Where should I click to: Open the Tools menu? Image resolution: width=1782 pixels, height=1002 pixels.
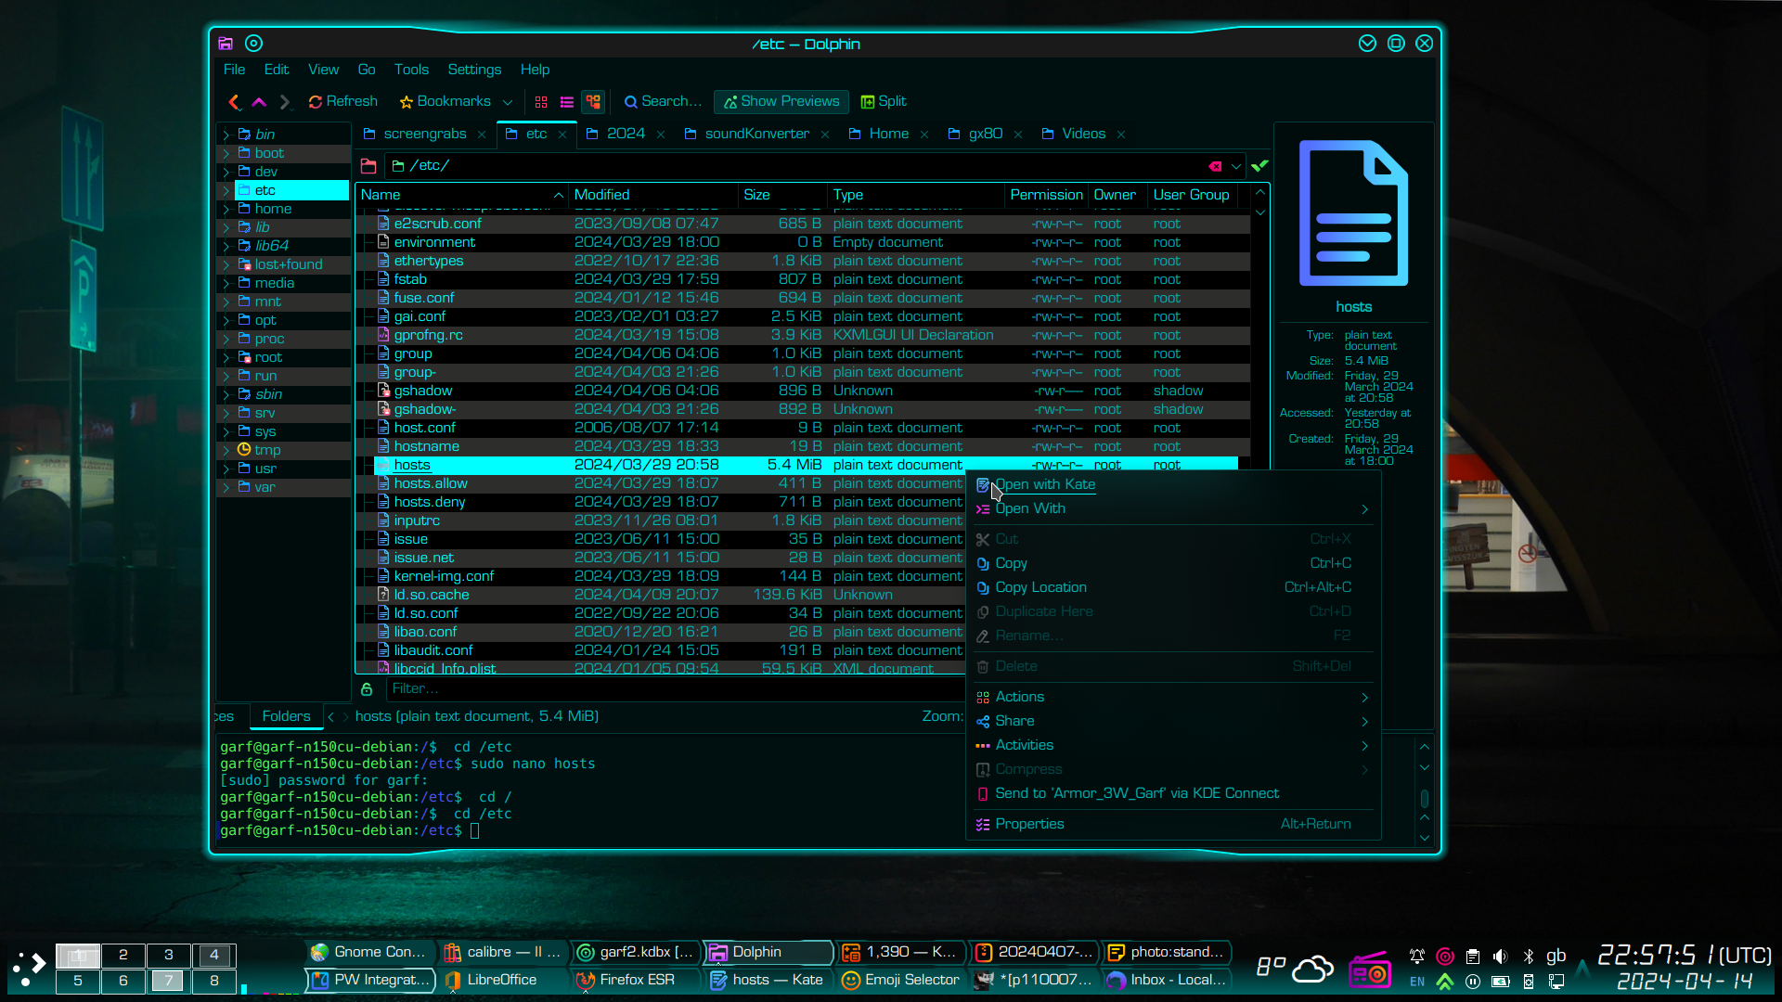tap(411, 70)
